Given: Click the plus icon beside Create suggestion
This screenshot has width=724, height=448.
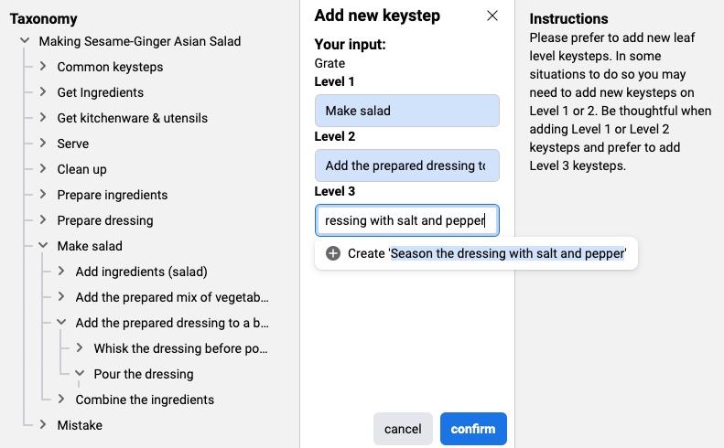Looking at the screenshot, I should coord(333,253).
